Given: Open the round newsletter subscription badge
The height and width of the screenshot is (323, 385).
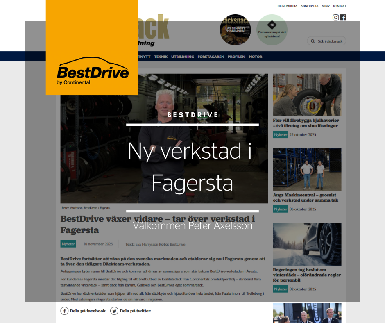Looking at the screenshot, I should 272,30.
